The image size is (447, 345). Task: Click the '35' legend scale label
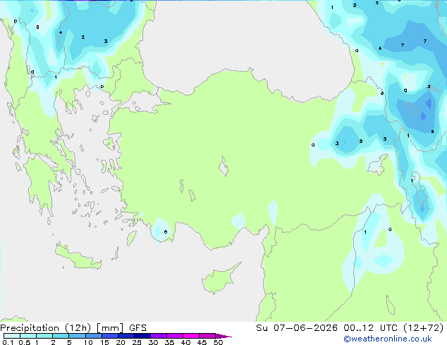pos(169,342)
